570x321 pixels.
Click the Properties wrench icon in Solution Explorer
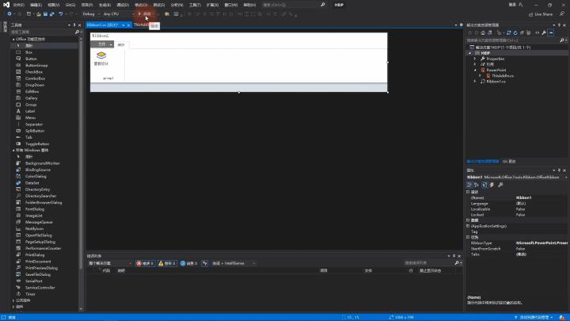pyautogui.click(x=544, y=32)
